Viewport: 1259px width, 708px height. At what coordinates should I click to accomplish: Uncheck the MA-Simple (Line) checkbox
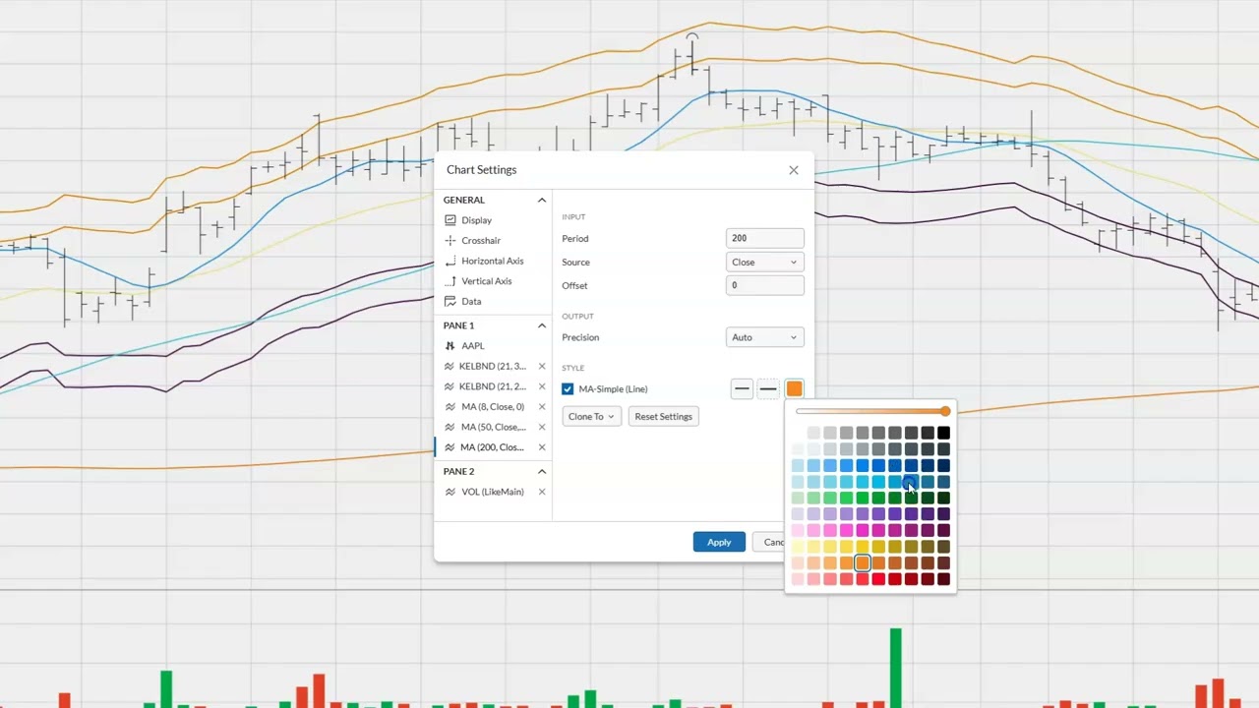tap(568, 389)
